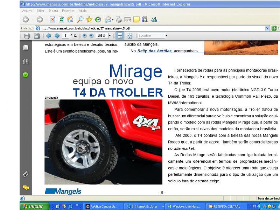Open Favorites with the star icon

coord(89,19)
